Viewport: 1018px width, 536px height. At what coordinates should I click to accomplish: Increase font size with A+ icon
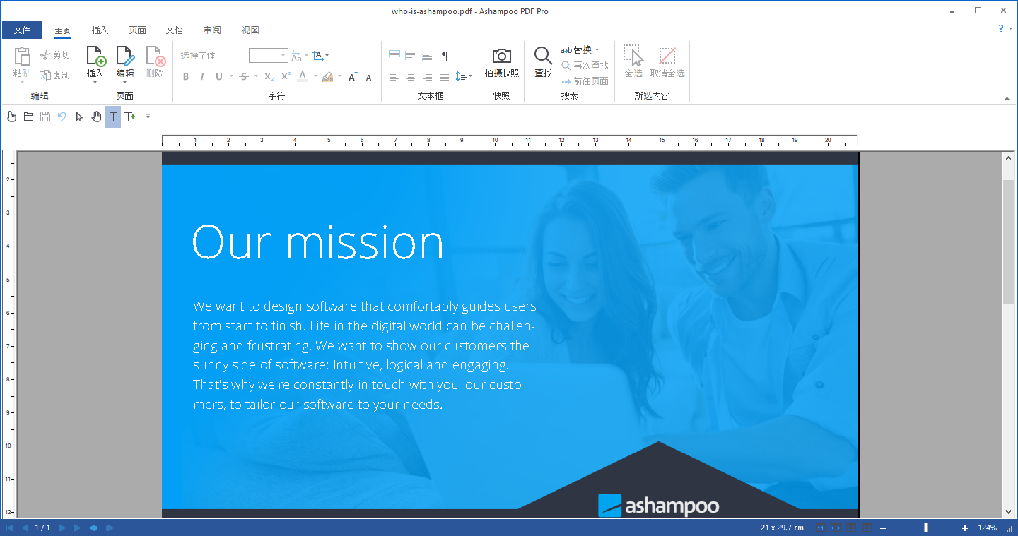tap(352, 76)
